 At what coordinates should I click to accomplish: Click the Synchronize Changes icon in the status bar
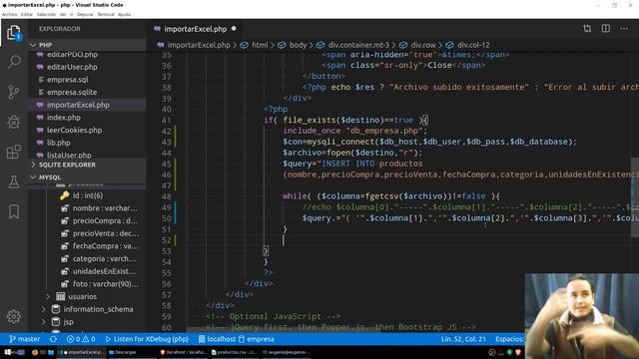click(53, 339)
